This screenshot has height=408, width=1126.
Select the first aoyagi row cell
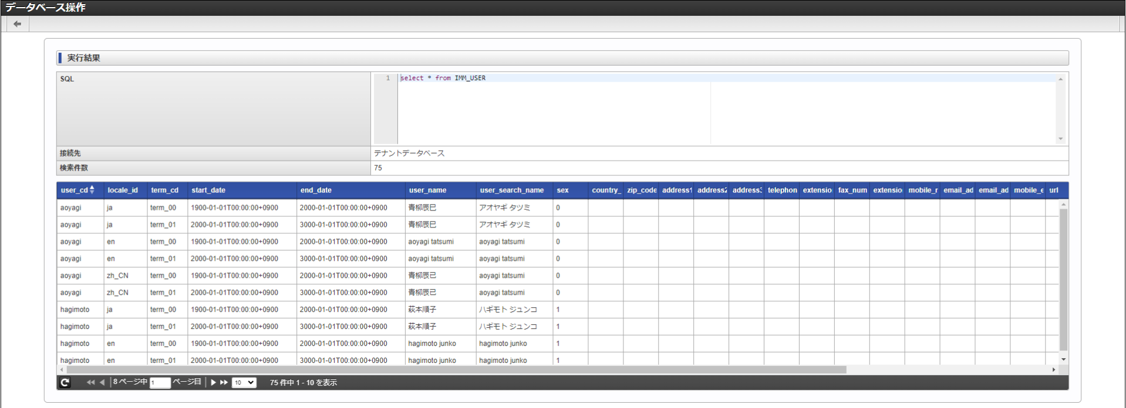(71, 208)
